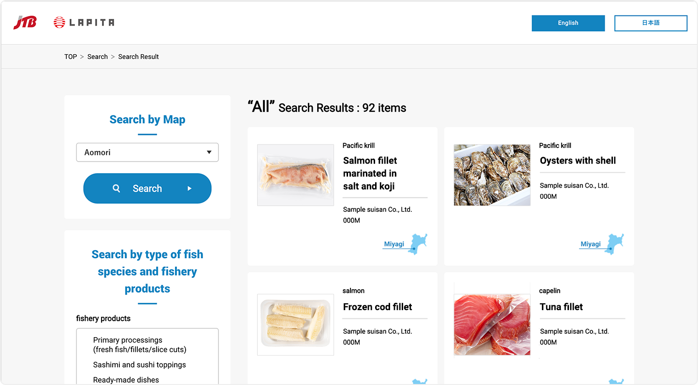Choose Ready-made dishes in the list
The width and height of the screenshot is (698, 385).
[126, 380]
